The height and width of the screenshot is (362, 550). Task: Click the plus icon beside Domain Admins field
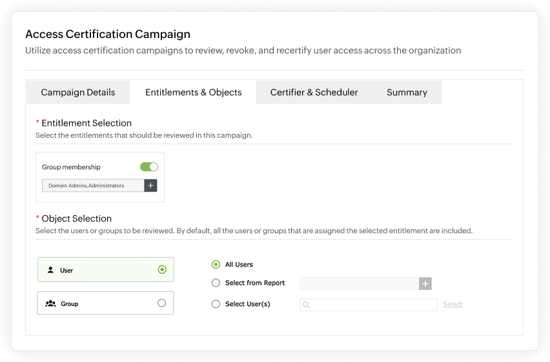pyautogui.click(x=150, y=186)
